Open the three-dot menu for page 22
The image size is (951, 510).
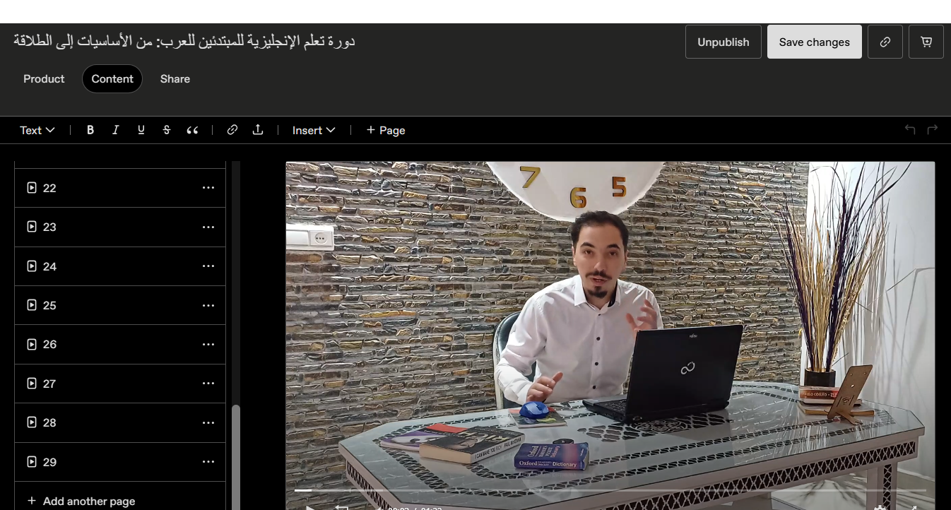[208, 188]
